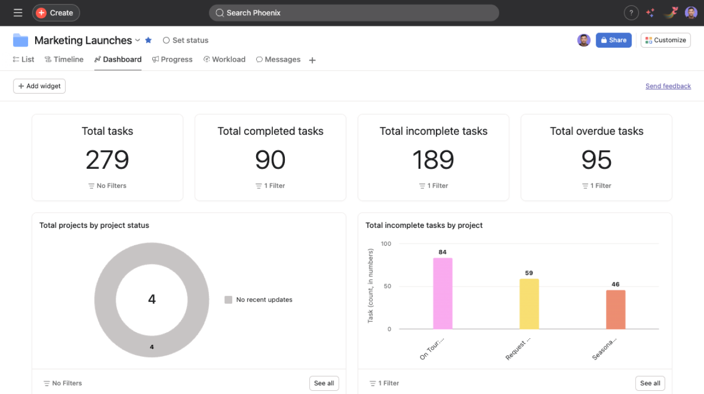Open the hamburger navigation menu
The height and width of the screenshot is (394, 704).
pos(18,12)
